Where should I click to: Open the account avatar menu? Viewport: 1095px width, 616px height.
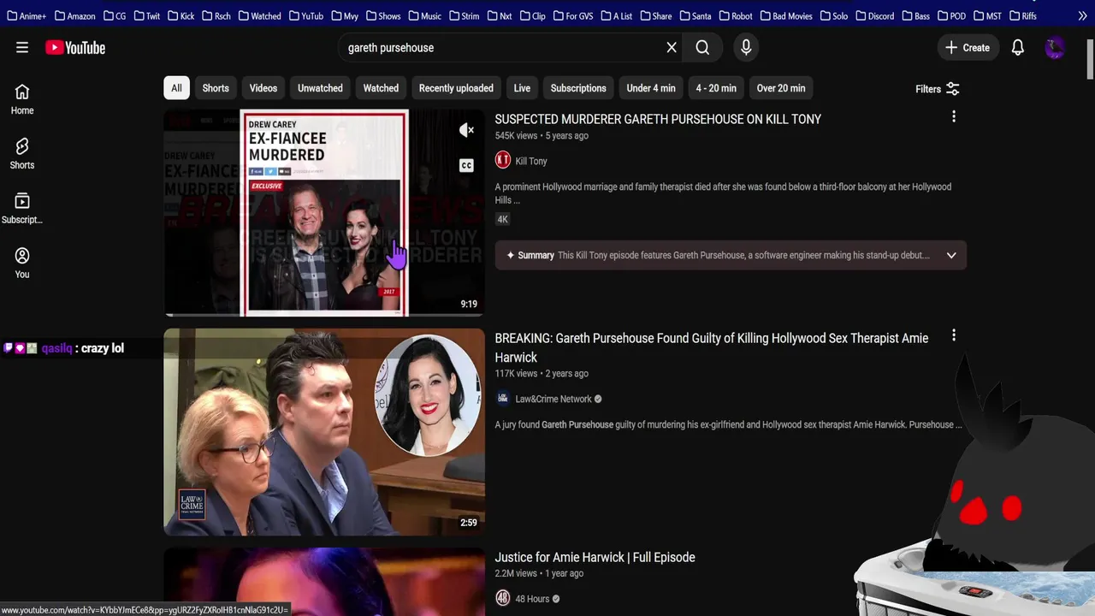(1055, 48)
